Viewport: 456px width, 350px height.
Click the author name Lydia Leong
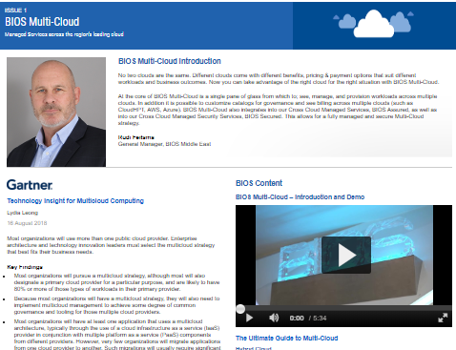click(x=23, y=213)
